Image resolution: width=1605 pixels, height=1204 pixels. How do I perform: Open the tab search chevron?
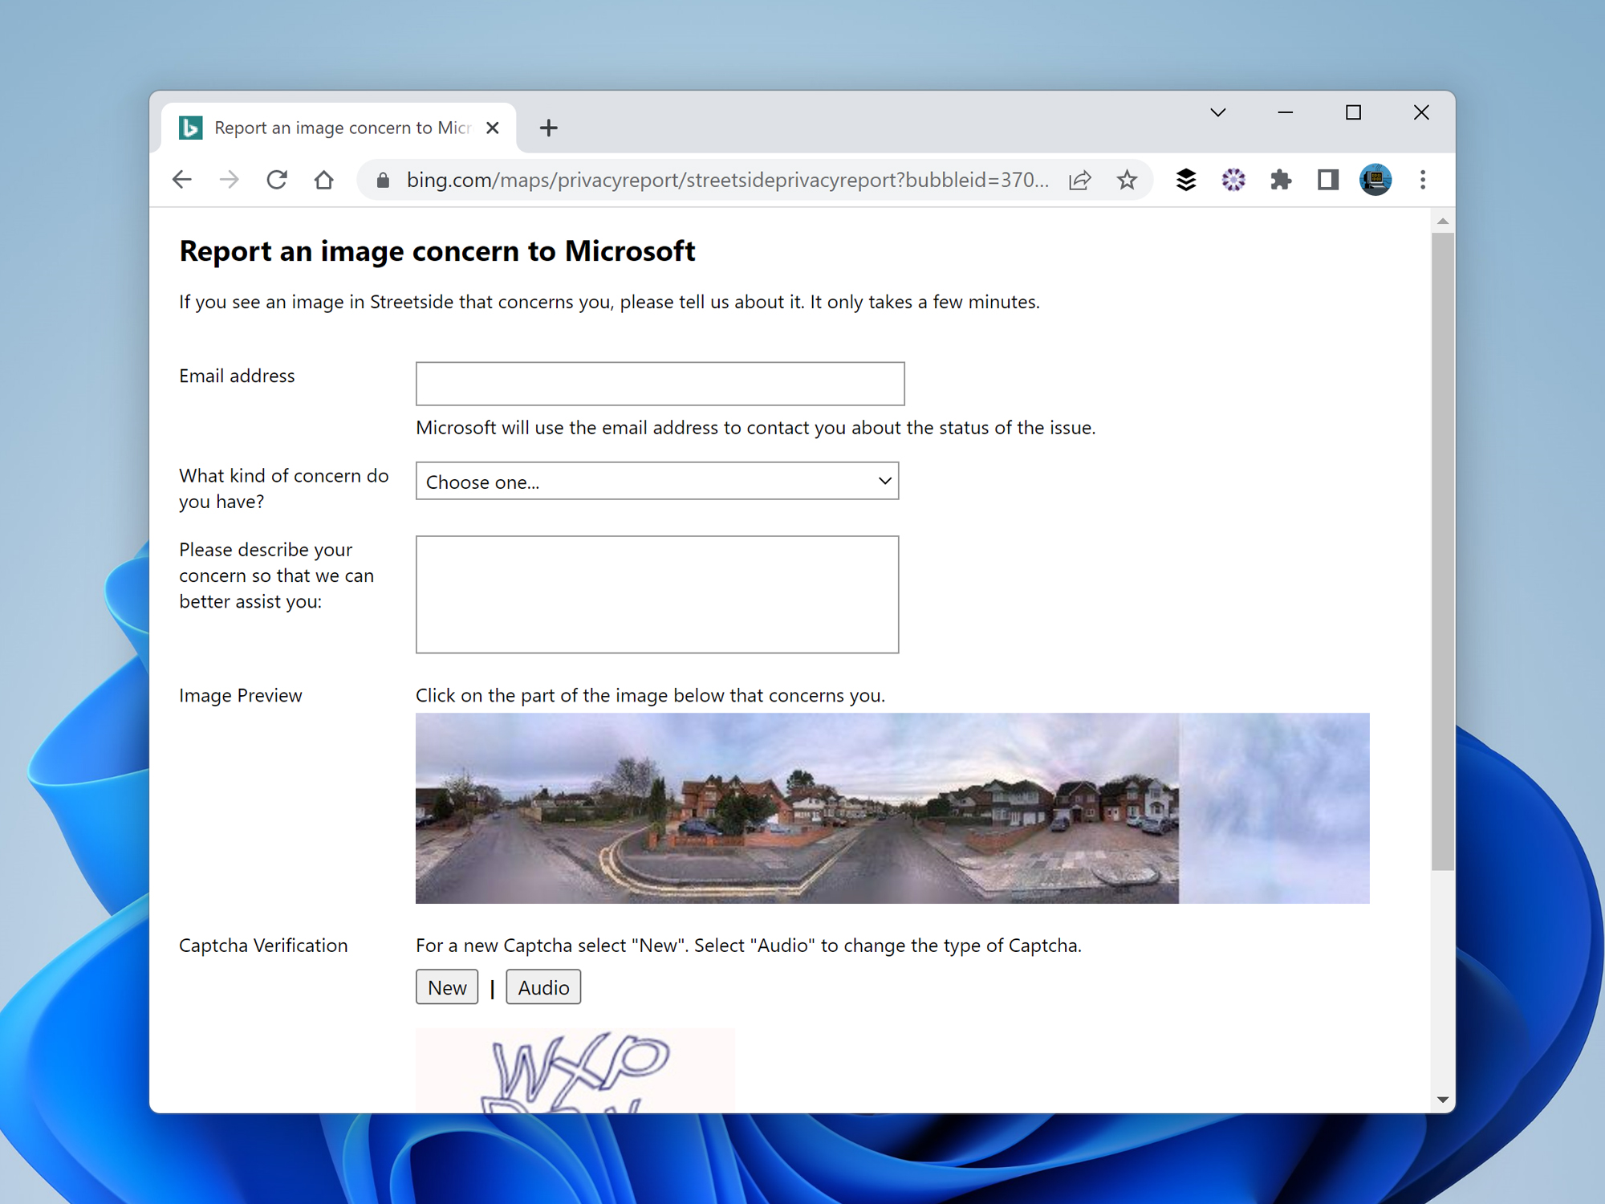1217,112
